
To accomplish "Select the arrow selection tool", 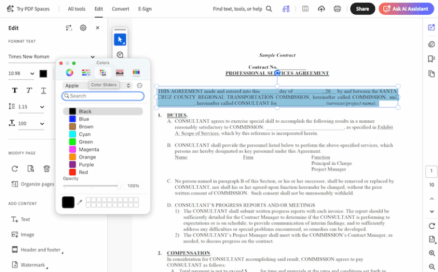I will 120,40.
